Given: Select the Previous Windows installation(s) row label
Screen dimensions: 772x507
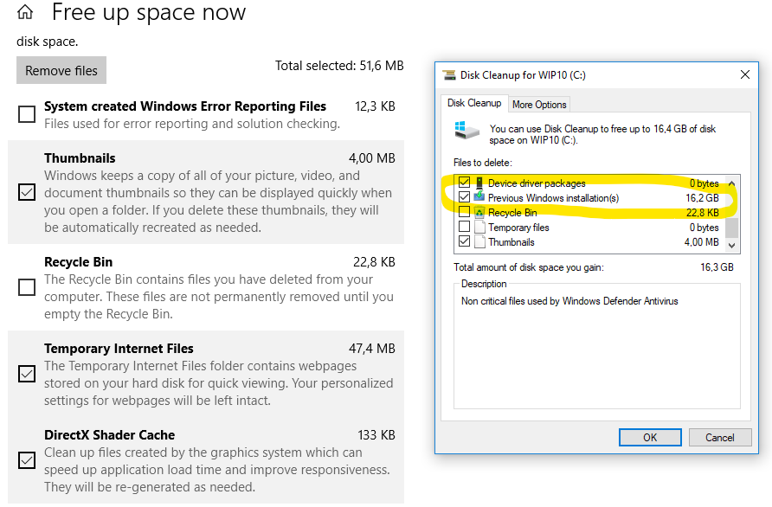Looking at the screenshot, I should coord(553,198).
